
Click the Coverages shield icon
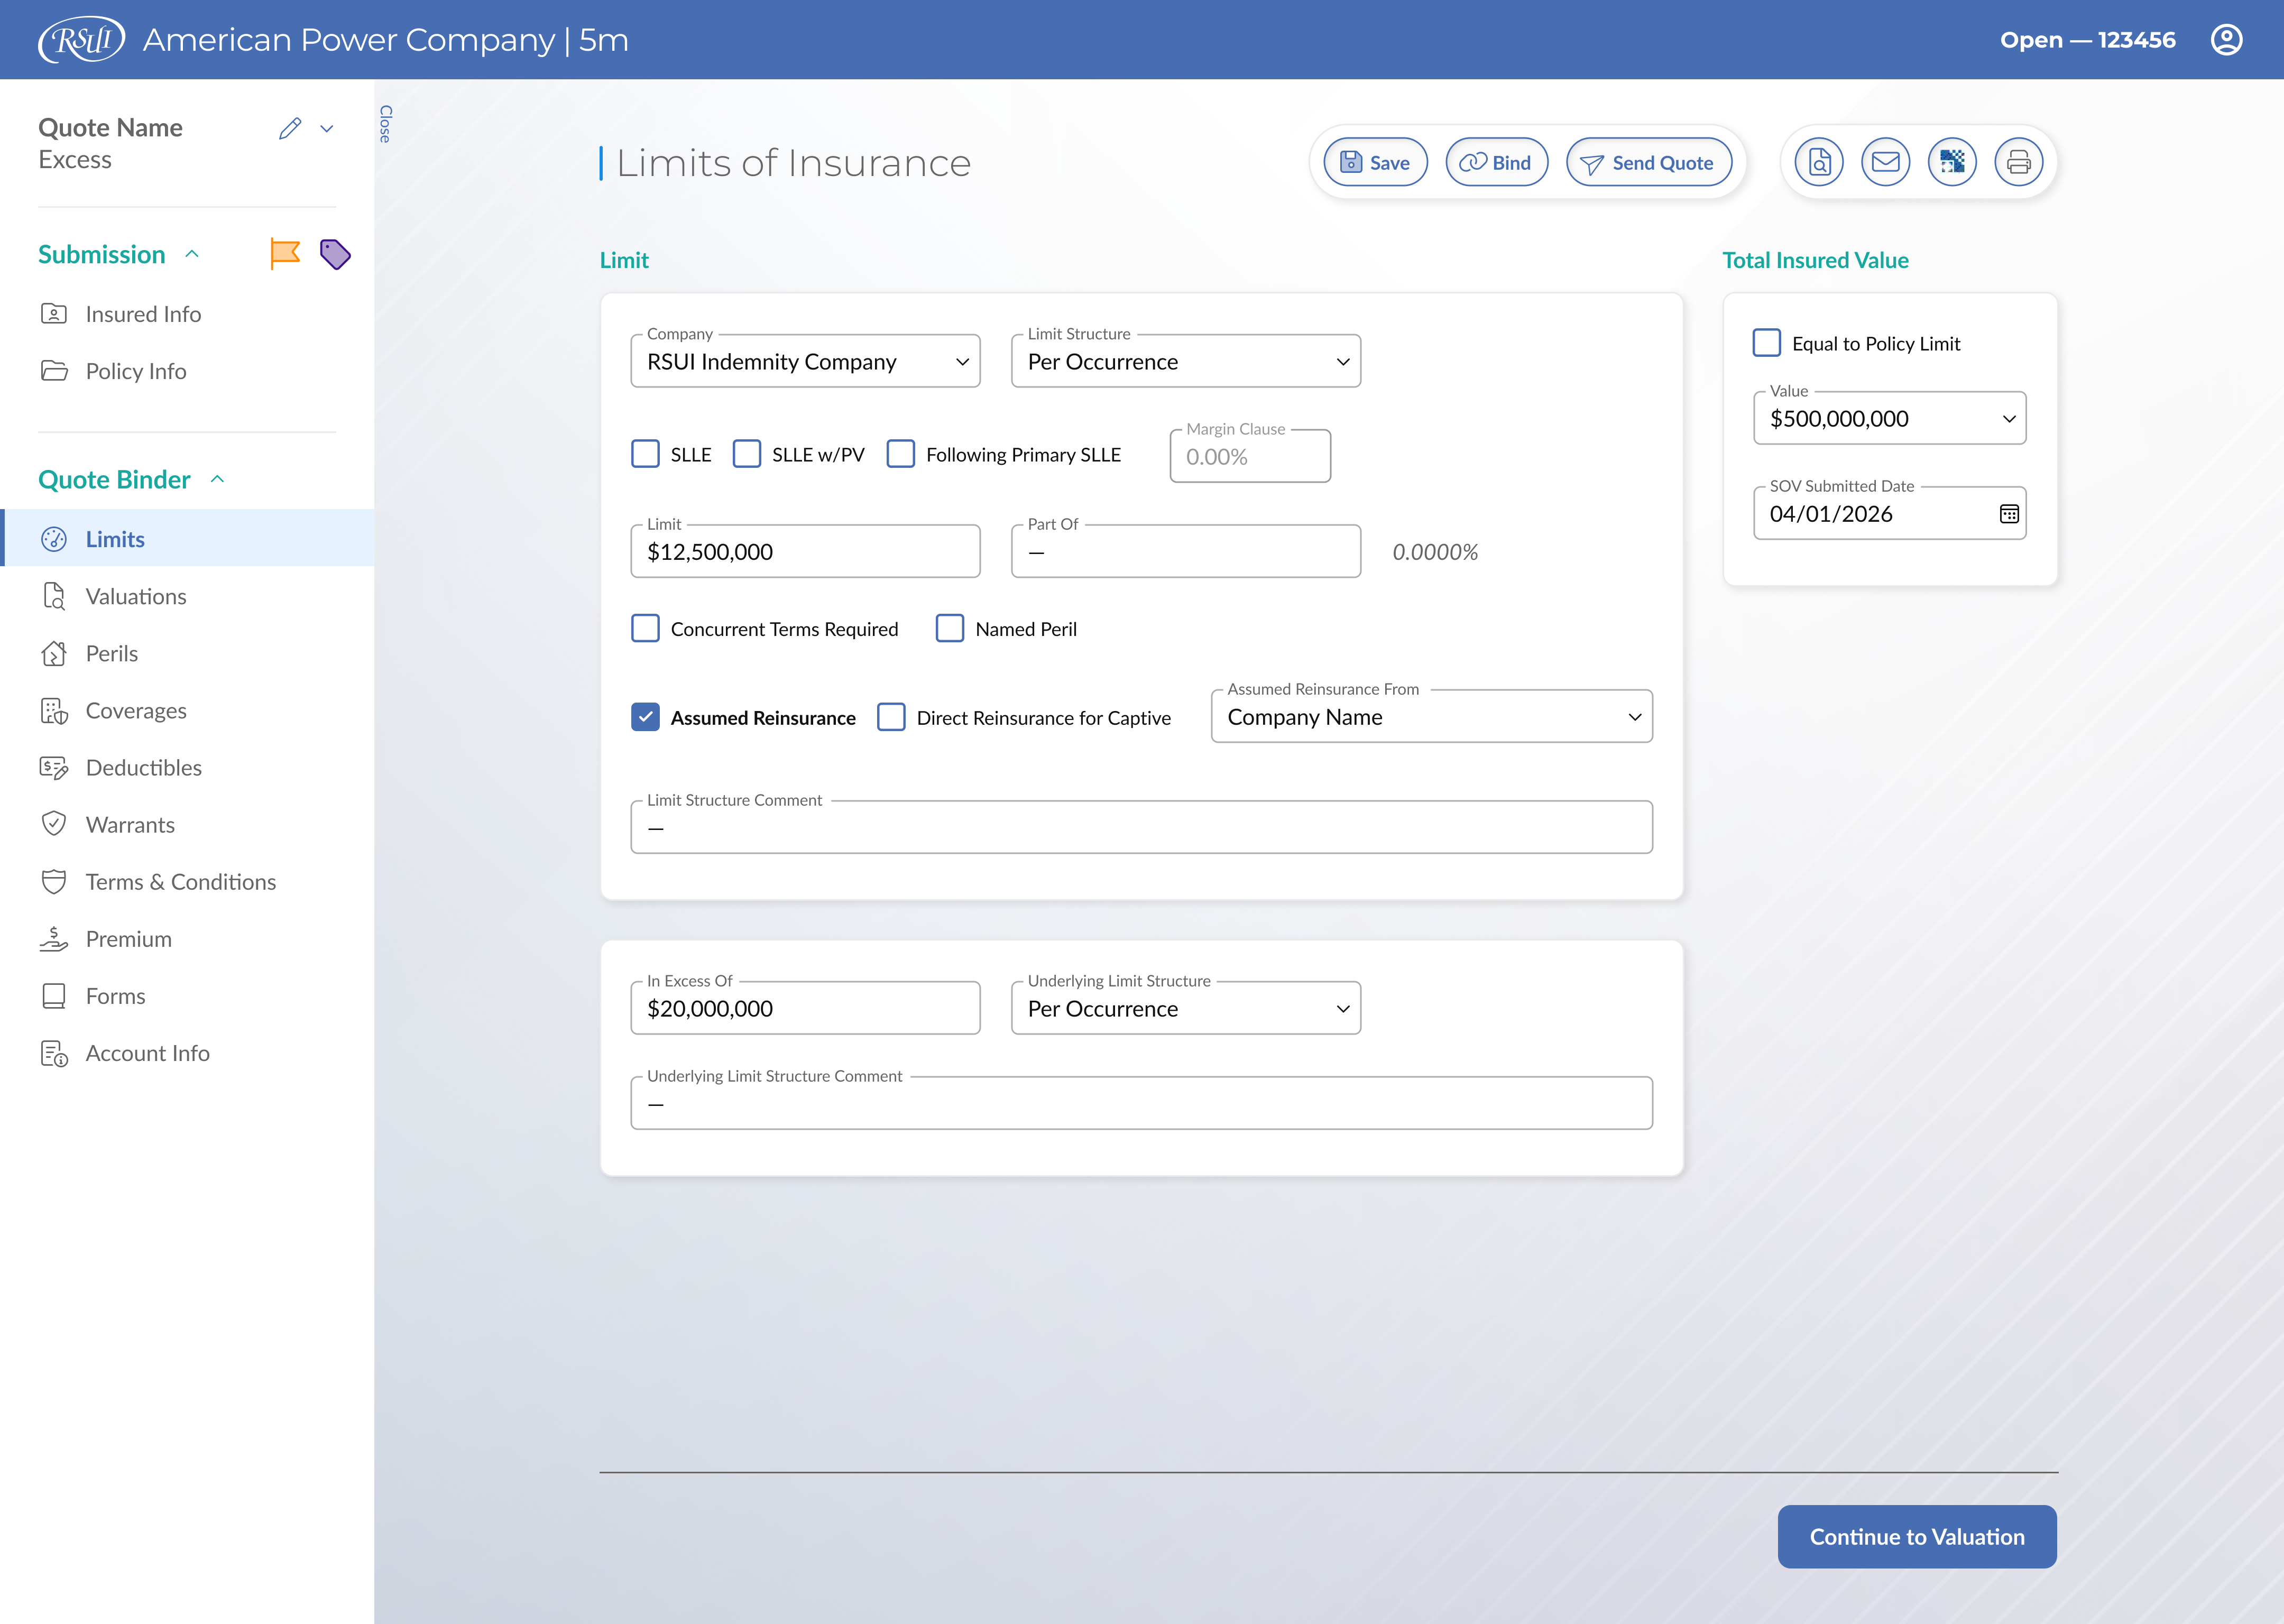pyautogui.click(x=54, y=710)
